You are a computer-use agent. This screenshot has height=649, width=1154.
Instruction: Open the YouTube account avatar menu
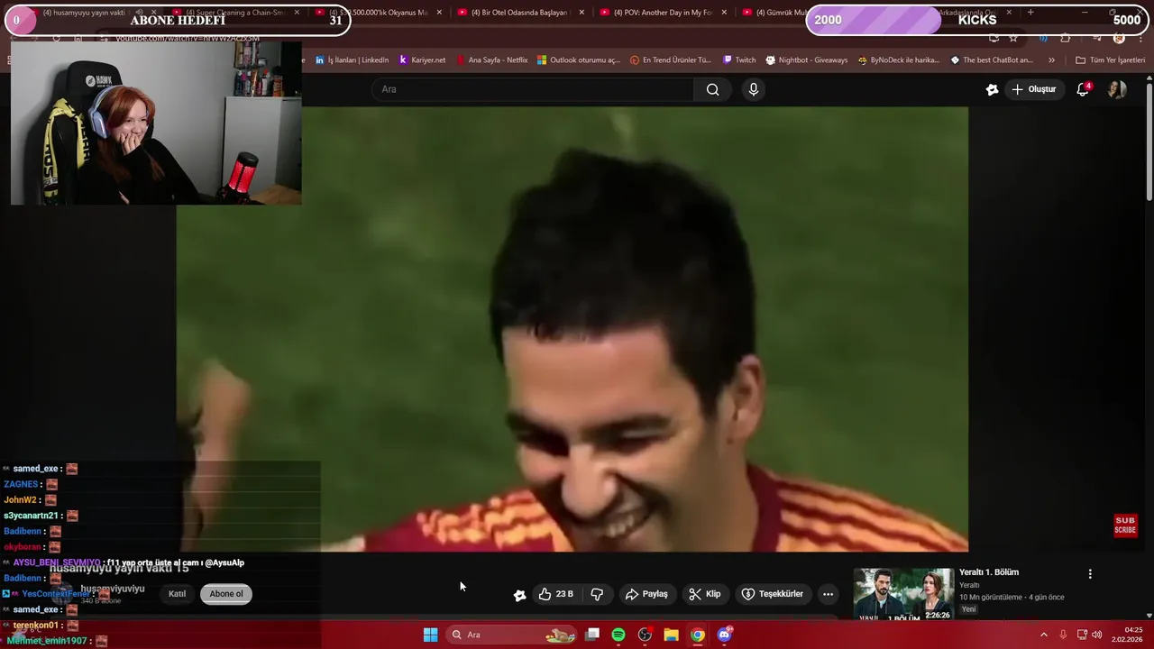[1117, 89]
